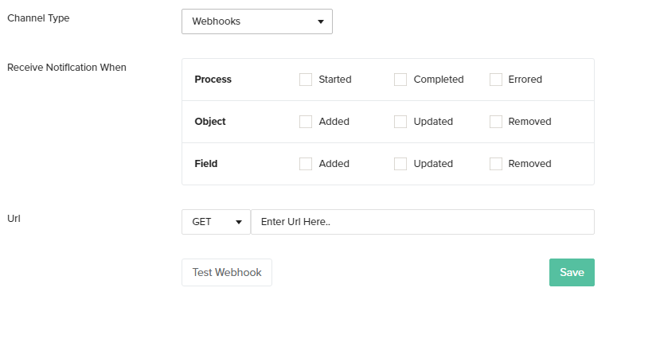Screen dimensions: 660x350
Task: Click the Object row heading
Action: click(210, 122)
